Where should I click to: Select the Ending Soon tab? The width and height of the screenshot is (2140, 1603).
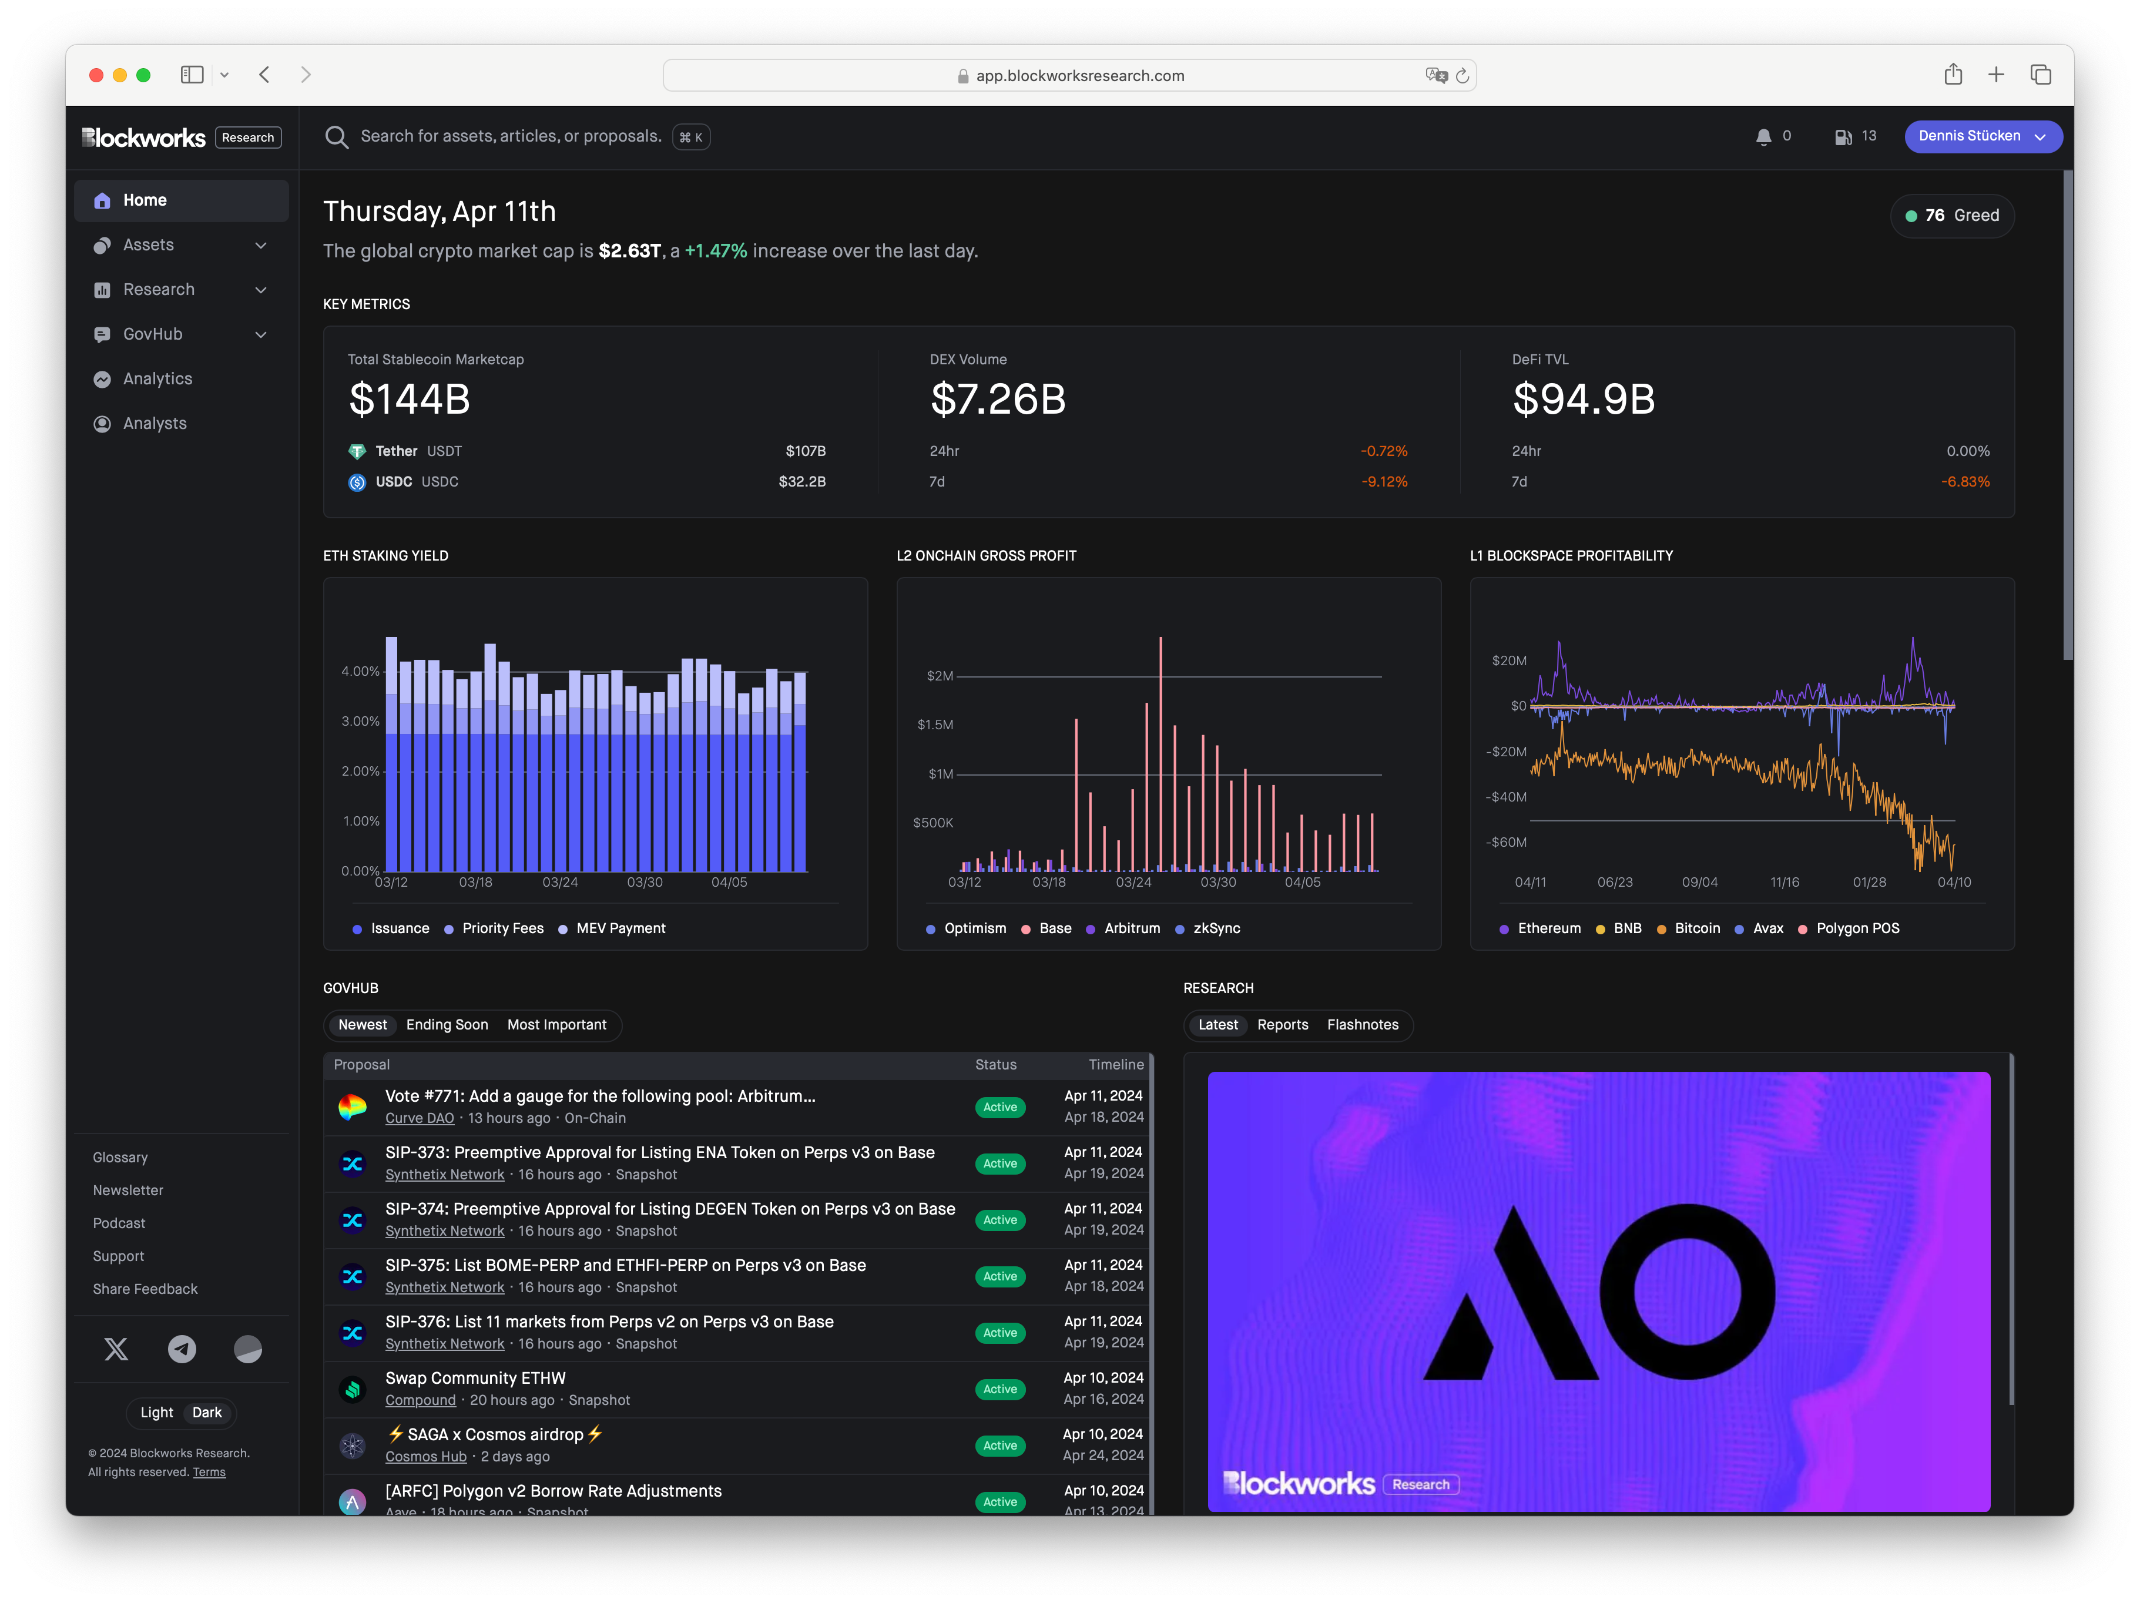coord(447,1025)
